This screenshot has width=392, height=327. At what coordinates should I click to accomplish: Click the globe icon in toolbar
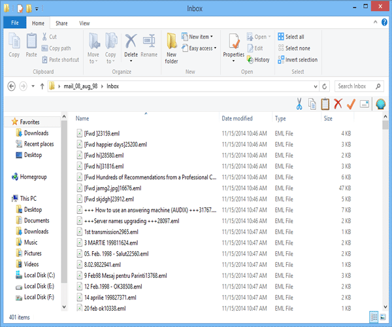click(x=380, y=104)
